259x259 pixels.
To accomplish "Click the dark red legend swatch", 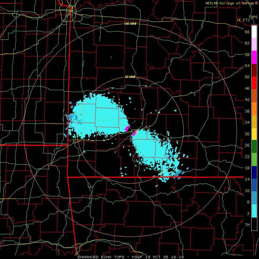I will point(254,70).
